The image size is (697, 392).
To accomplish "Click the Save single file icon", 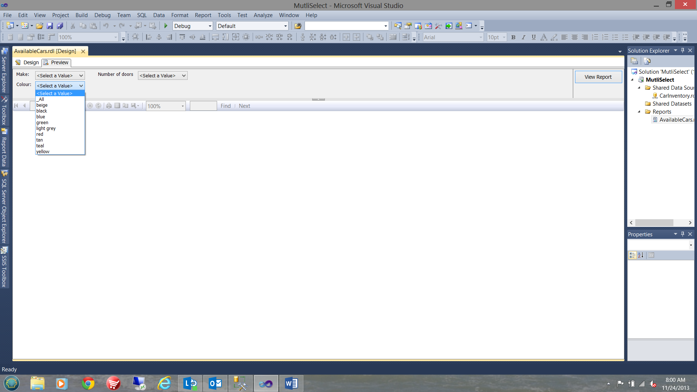I will tap(50, 26).
